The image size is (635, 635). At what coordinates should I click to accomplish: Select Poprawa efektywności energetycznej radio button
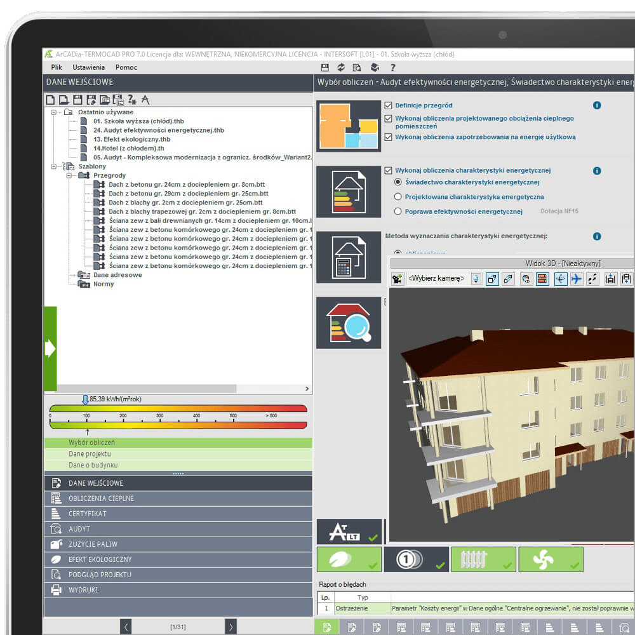[398, 211]
